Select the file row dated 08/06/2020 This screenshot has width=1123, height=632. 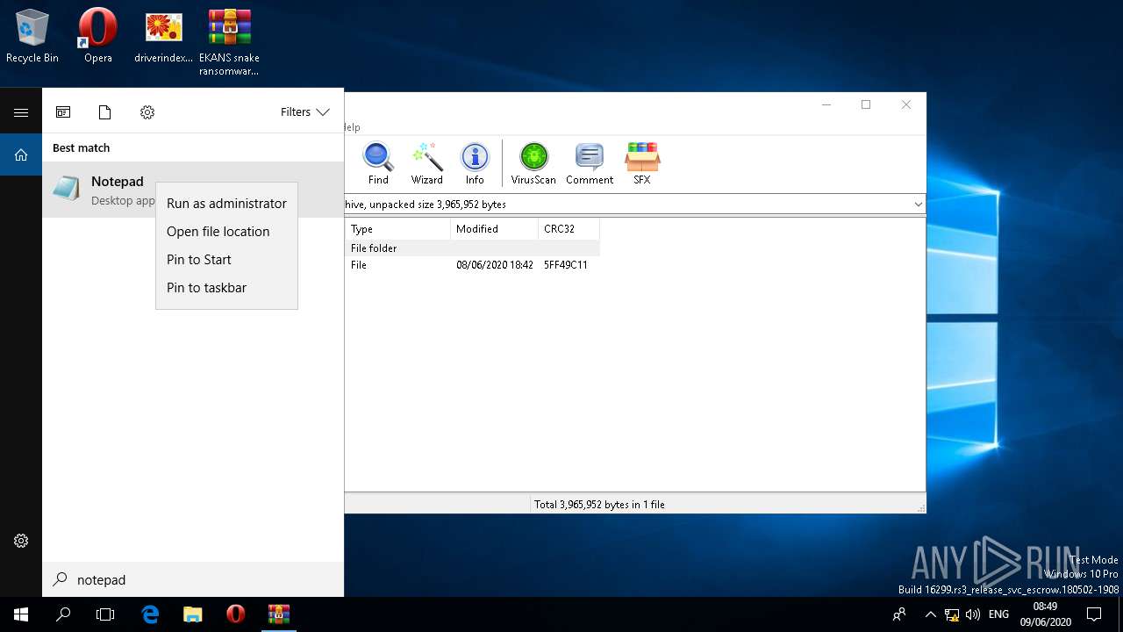[x=472, y=265]
